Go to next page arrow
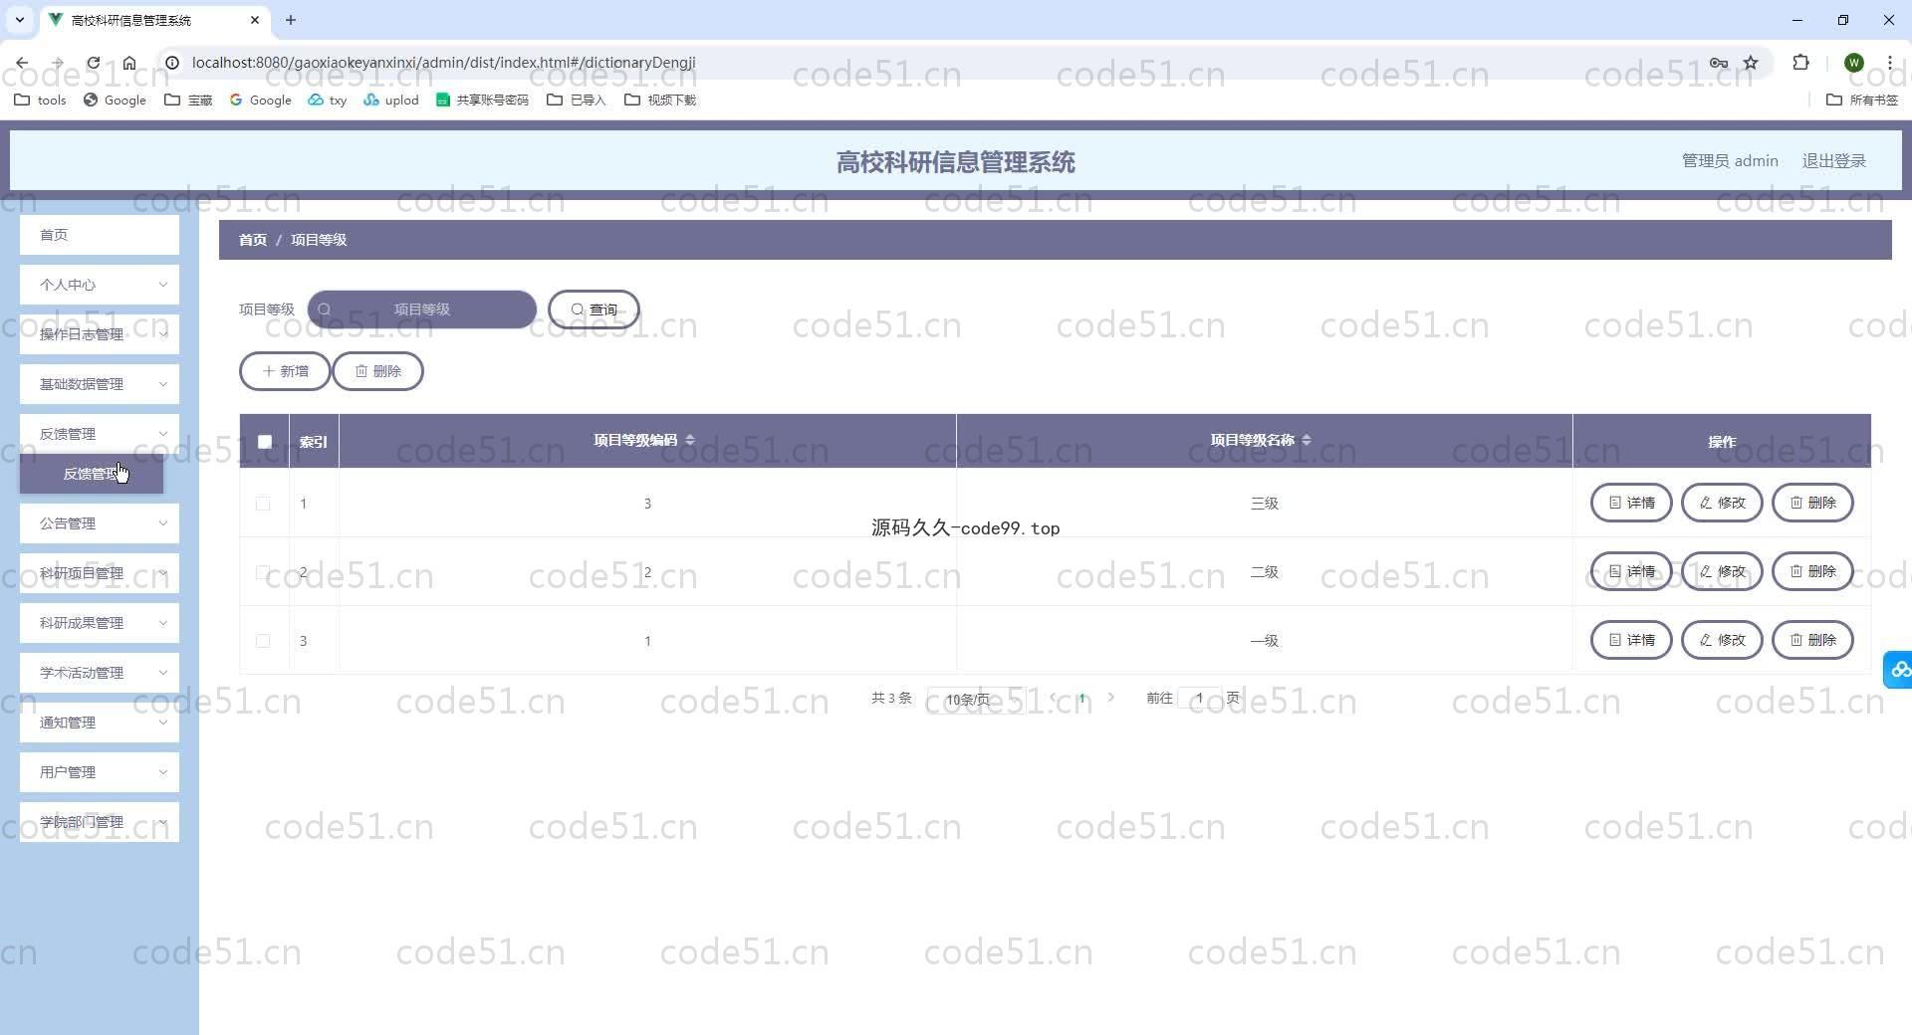Image resolution: width=1912 pixels, height=1035 pixels. pos(1110,698)
